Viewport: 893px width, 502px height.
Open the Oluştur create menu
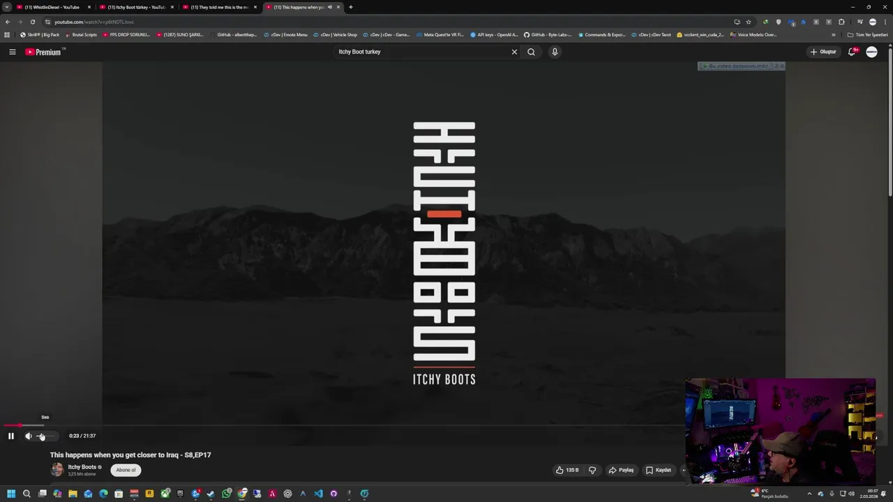[823, 52]
